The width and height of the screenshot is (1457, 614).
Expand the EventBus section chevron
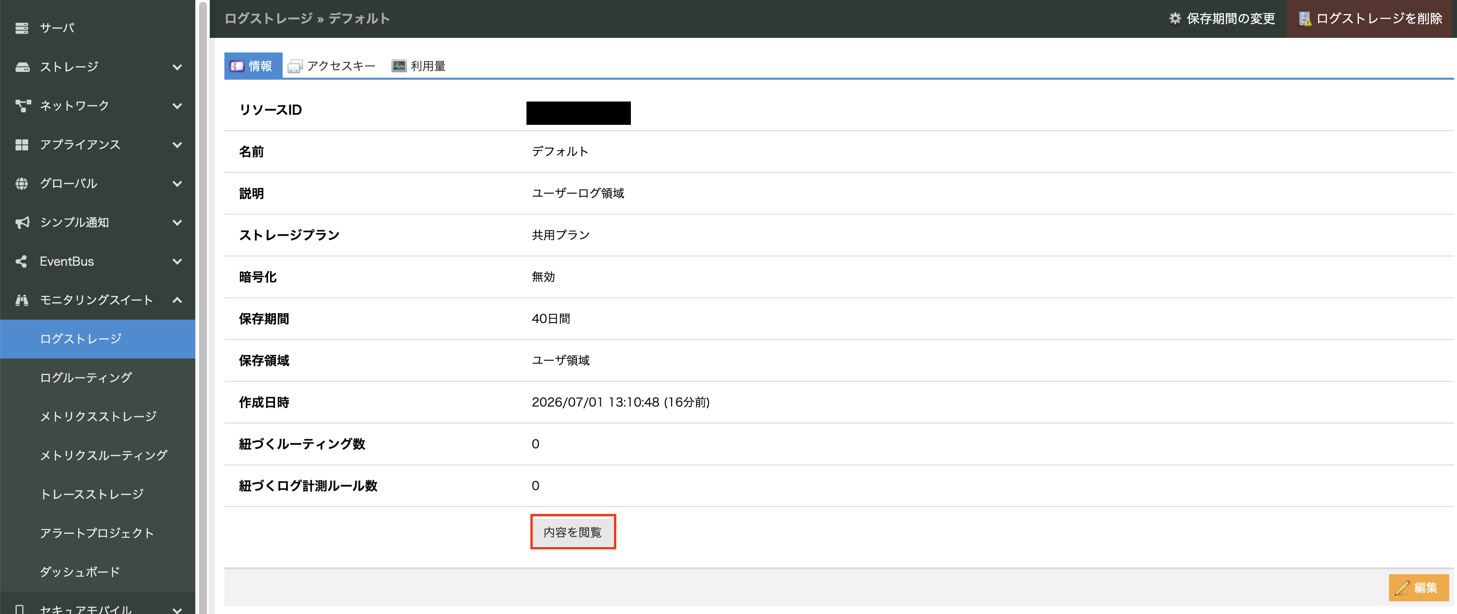click(177, 261)
